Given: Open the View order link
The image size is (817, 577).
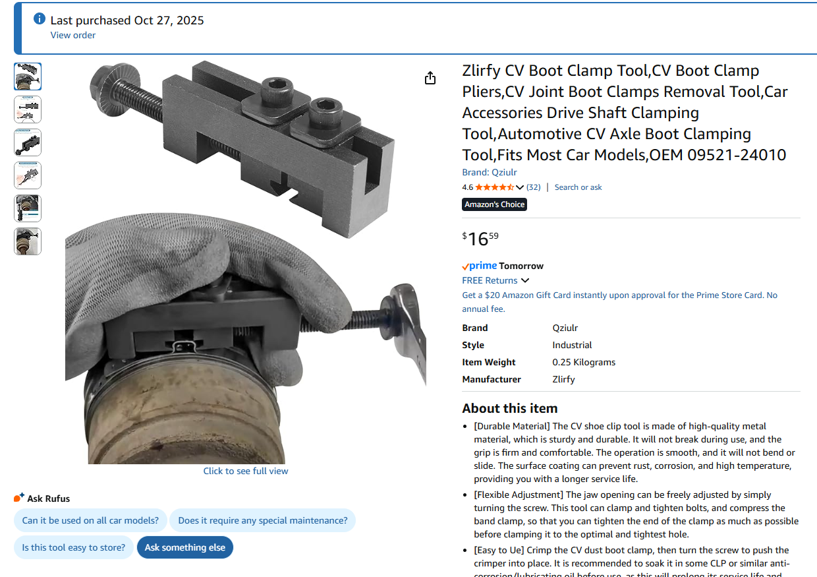Looking at the screenshot, I should (x=73, y=35).
